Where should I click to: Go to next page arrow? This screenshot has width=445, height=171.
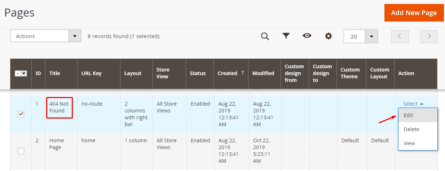[429, 36]
